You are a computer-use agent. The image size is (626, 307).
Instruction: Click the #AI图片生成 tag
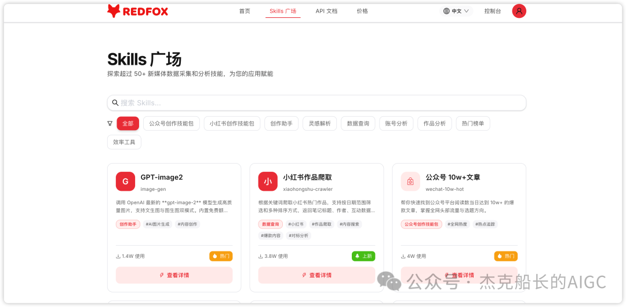157,224
